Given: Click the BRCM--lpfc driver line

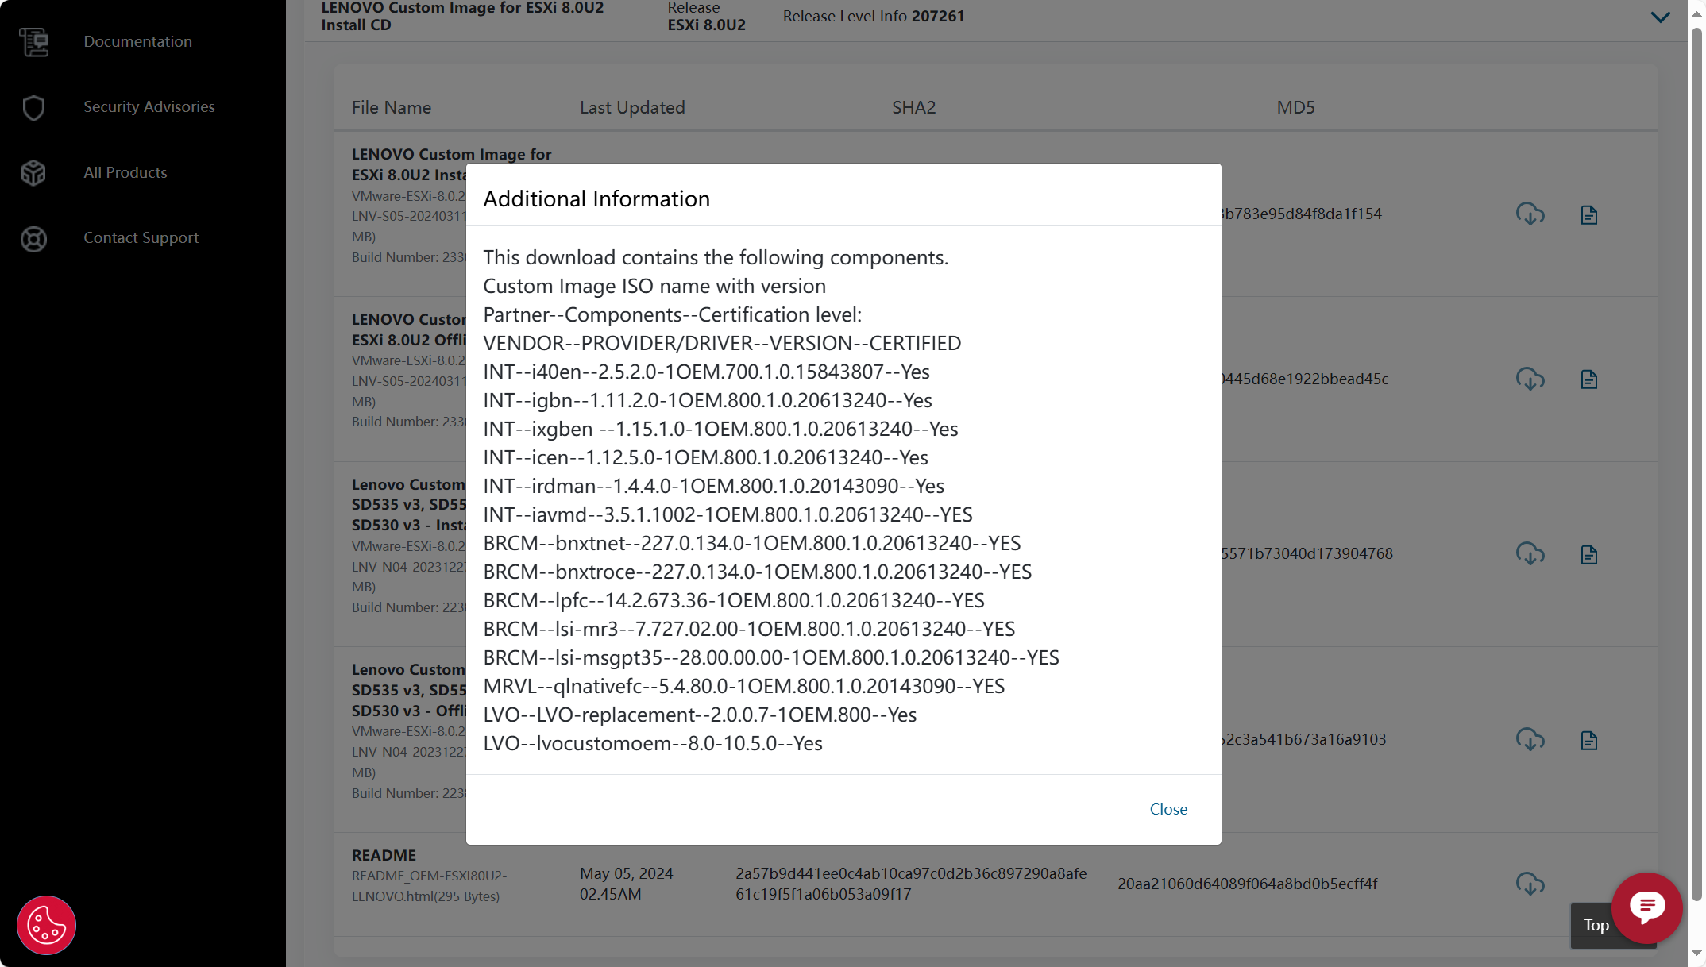Looking at the screenshot, I should click(x=734, y=600).
